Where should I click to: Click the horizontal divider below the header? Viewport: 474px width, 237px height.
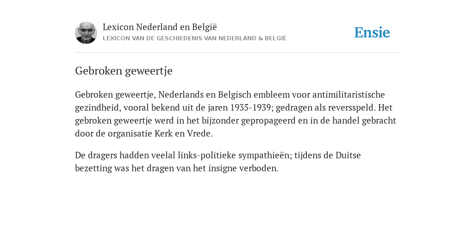[237, 53]
